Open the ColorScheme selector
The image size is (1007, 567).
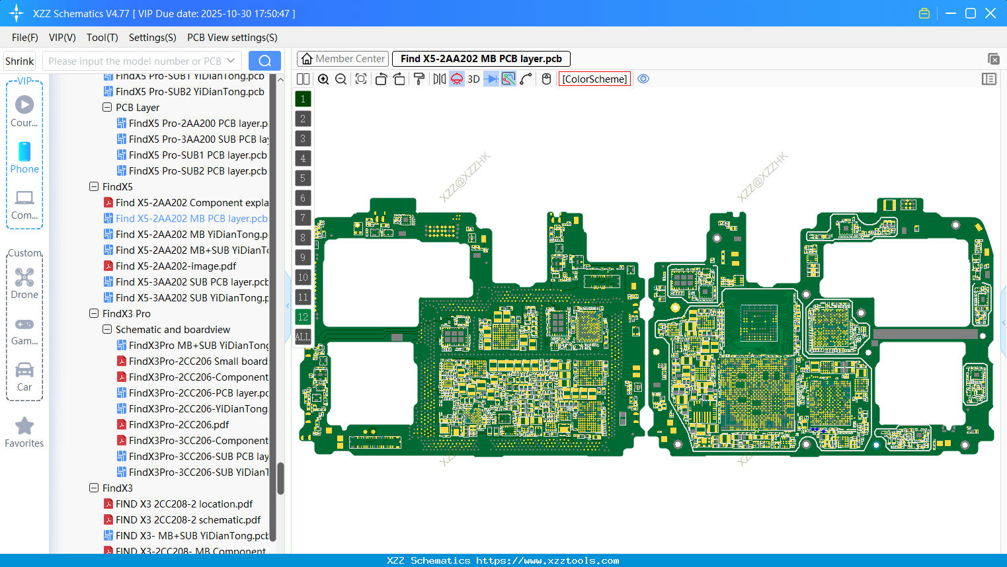pyautogui.click(x=594, y=79)
